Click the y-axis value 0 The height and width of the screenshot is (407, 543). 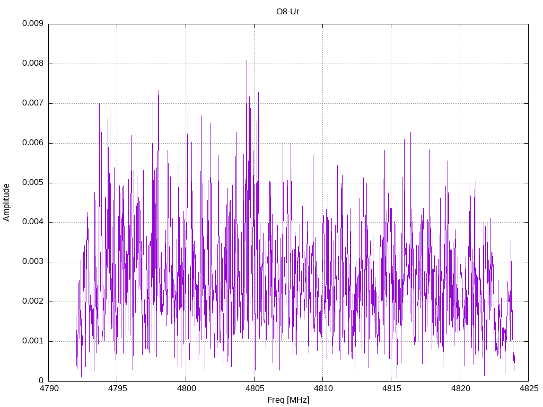click(41, 381)
